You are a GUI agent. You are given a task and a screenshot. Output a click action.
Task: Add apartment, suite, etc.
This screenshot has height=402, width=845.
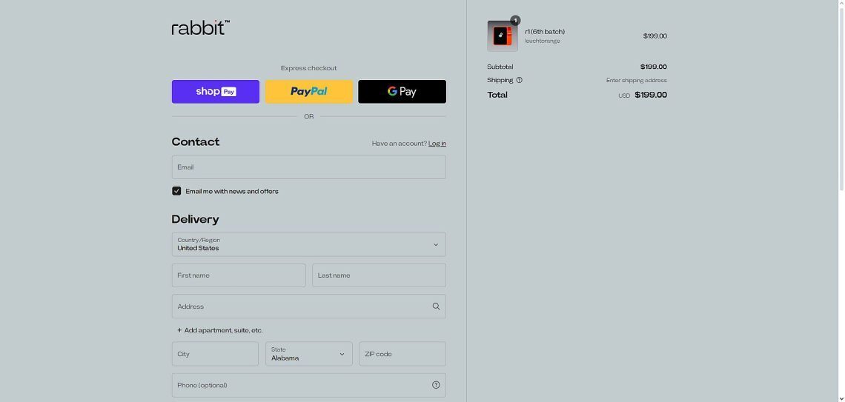coord(220,330)
